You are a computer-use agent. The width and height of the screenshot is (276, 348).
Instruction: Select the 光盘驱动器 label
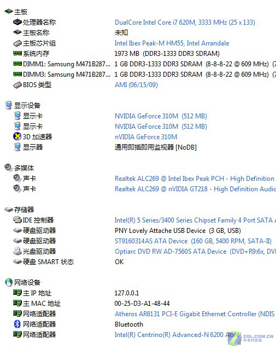(x=39, y=251)
